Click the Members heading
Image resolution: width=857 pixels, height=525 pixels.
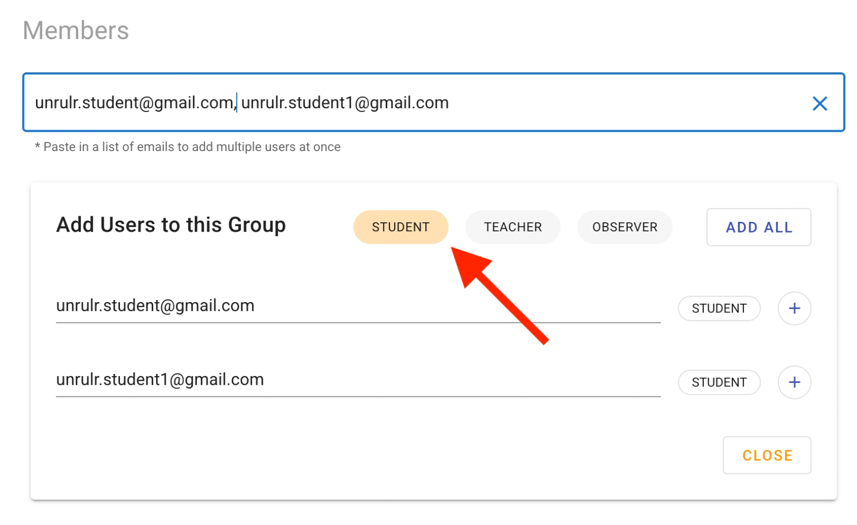pyautogui.click(x=76, y=31)
